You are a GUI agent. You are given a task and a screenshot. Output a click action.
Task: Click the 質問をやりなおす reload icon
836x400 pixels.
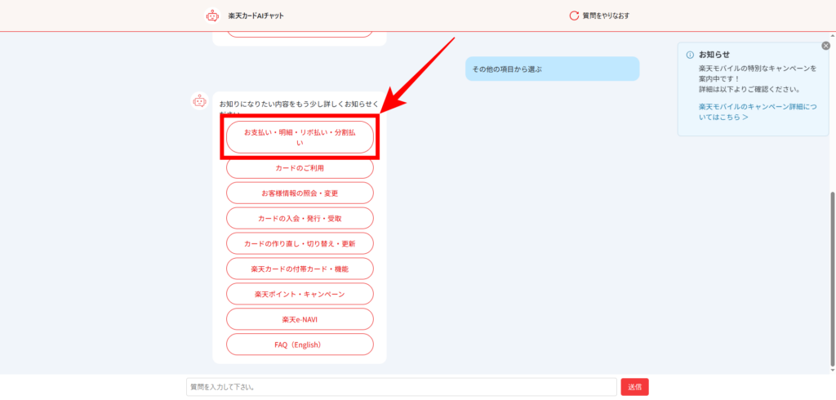(574, 16)
